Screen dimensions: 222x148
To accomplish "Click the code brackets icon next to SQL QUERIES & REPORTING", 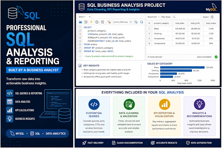I will coord(9,93).
